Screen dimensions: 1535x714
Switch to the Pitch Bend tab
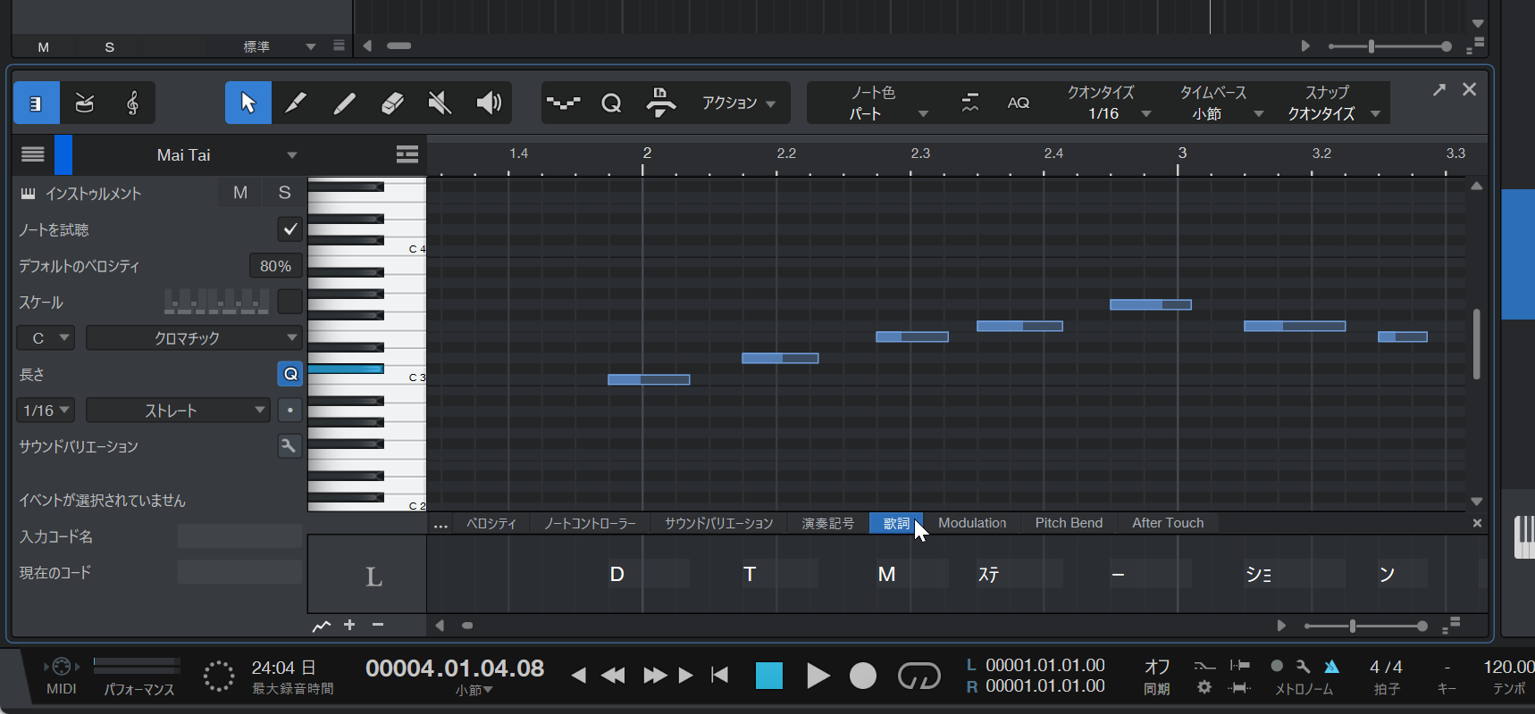pyautogui.click(x=1069, y=523)
